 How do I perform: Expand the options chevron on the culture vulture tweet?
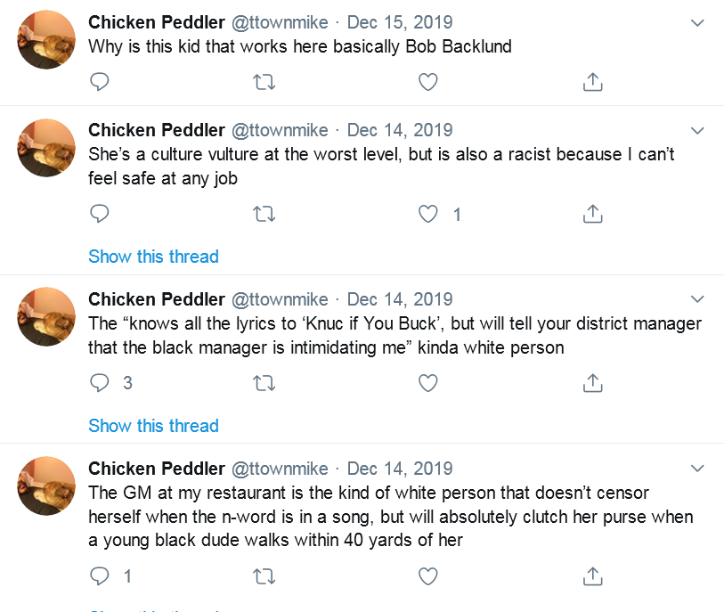pyautogui.click(x=697, y=131)
